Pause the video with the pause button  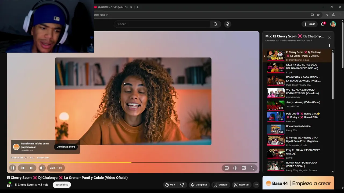tap(13, 168)
